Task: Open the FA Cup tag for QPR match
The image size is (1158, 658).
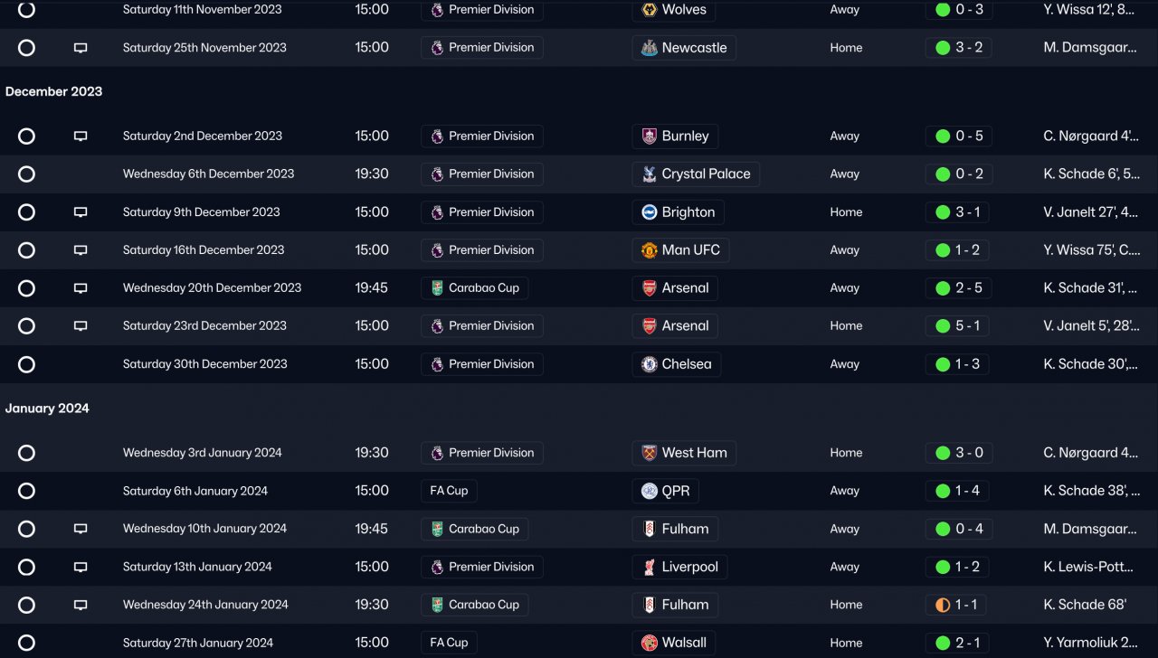Action: pos(449,491)
